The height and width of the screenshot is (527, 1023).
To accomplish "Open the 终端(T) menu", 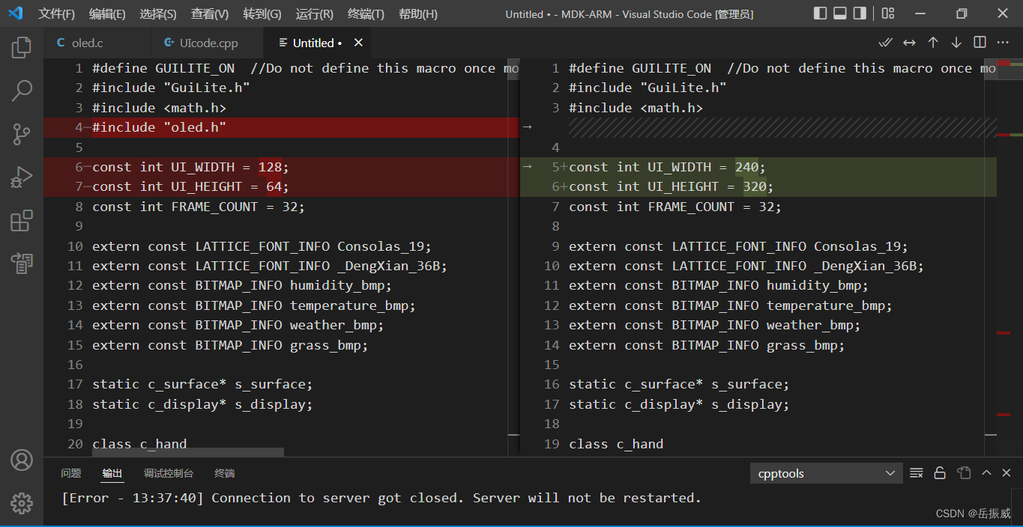I will pyautogui.click(x=366, y=14).
